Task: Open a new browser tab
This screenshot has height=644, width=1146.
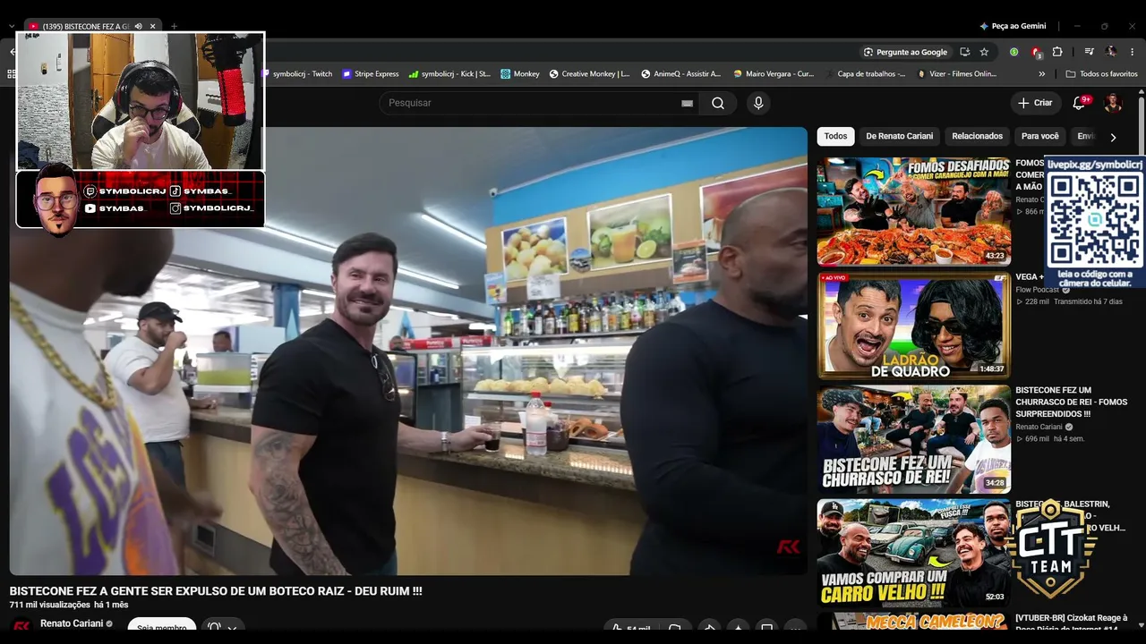Action: click(174, 26)
